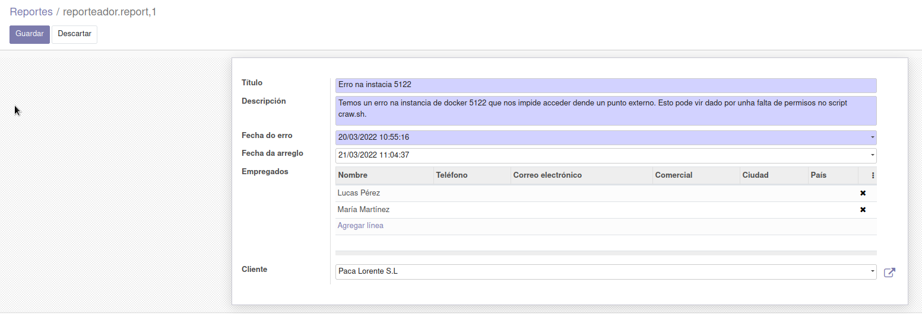Focus the Descripción text area
The width and height of the screenshot is (922, 314).
[606, 111]
